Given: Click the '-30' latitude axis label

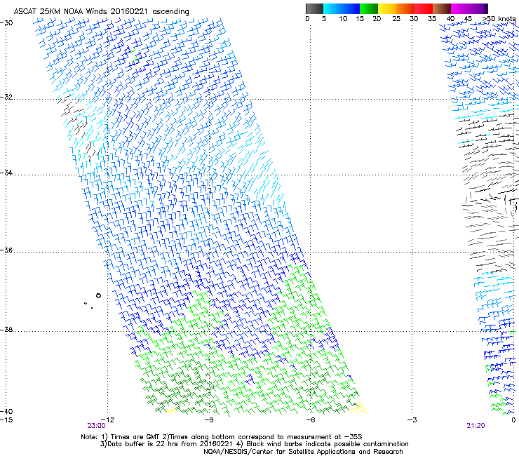Looking at the screenshot, I should pyautogui.click(x=6, y=23).
